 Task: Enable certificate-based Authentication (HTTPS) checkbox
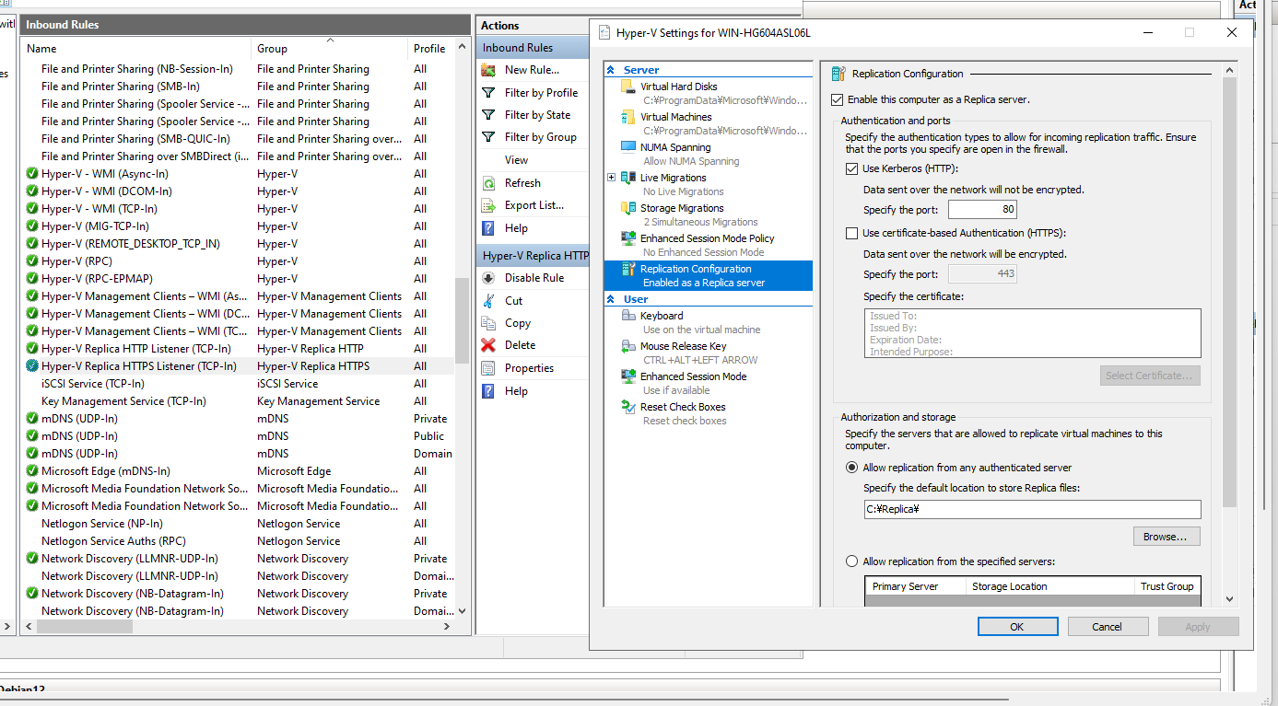[x=851, y=233]
